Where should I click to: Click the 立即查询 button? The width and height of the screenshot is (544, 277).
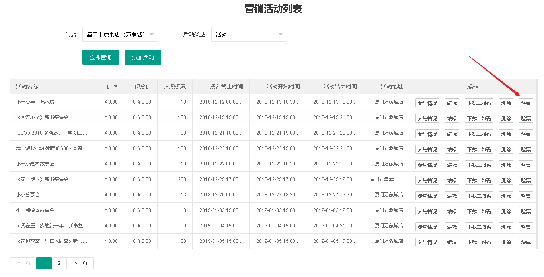coord(100,57)
